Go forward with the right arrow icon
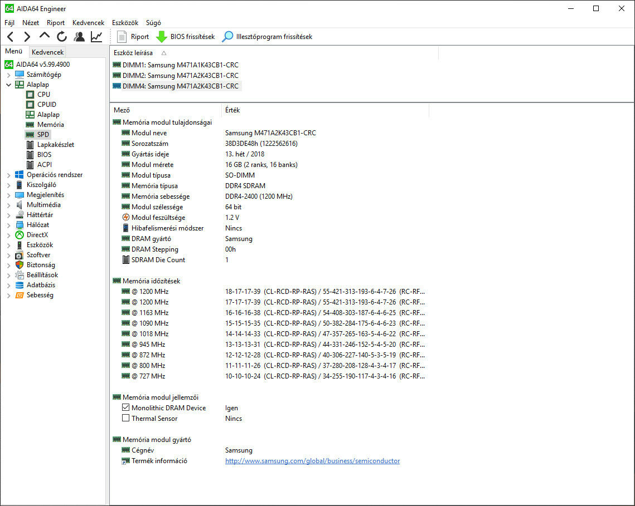635x506 pixels. (27, 37)
